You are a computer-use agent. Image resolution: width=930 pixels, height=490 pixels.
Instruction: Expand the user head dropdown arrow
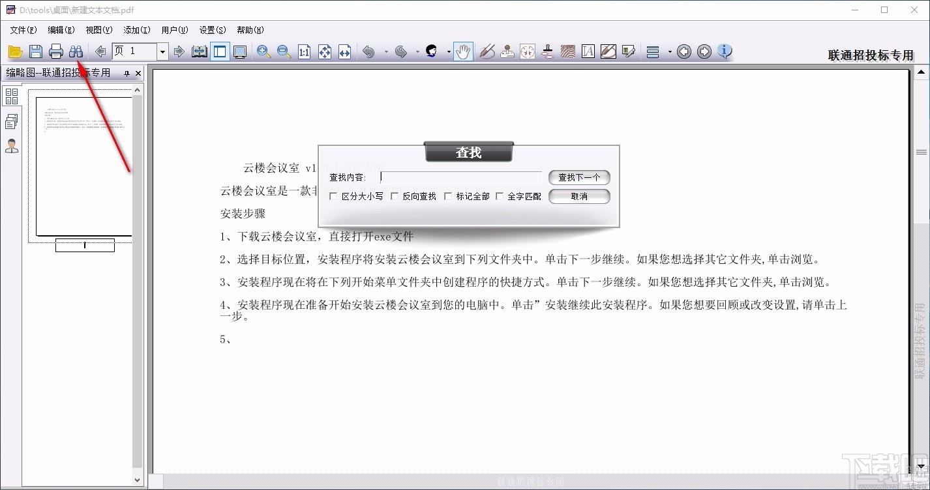(x=449, y=51)
